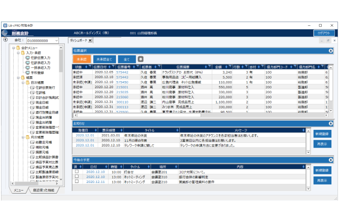Click the sort arrows on 発信日 column
The height and width of the screenshot is (222, 339).
click(96, 130)
